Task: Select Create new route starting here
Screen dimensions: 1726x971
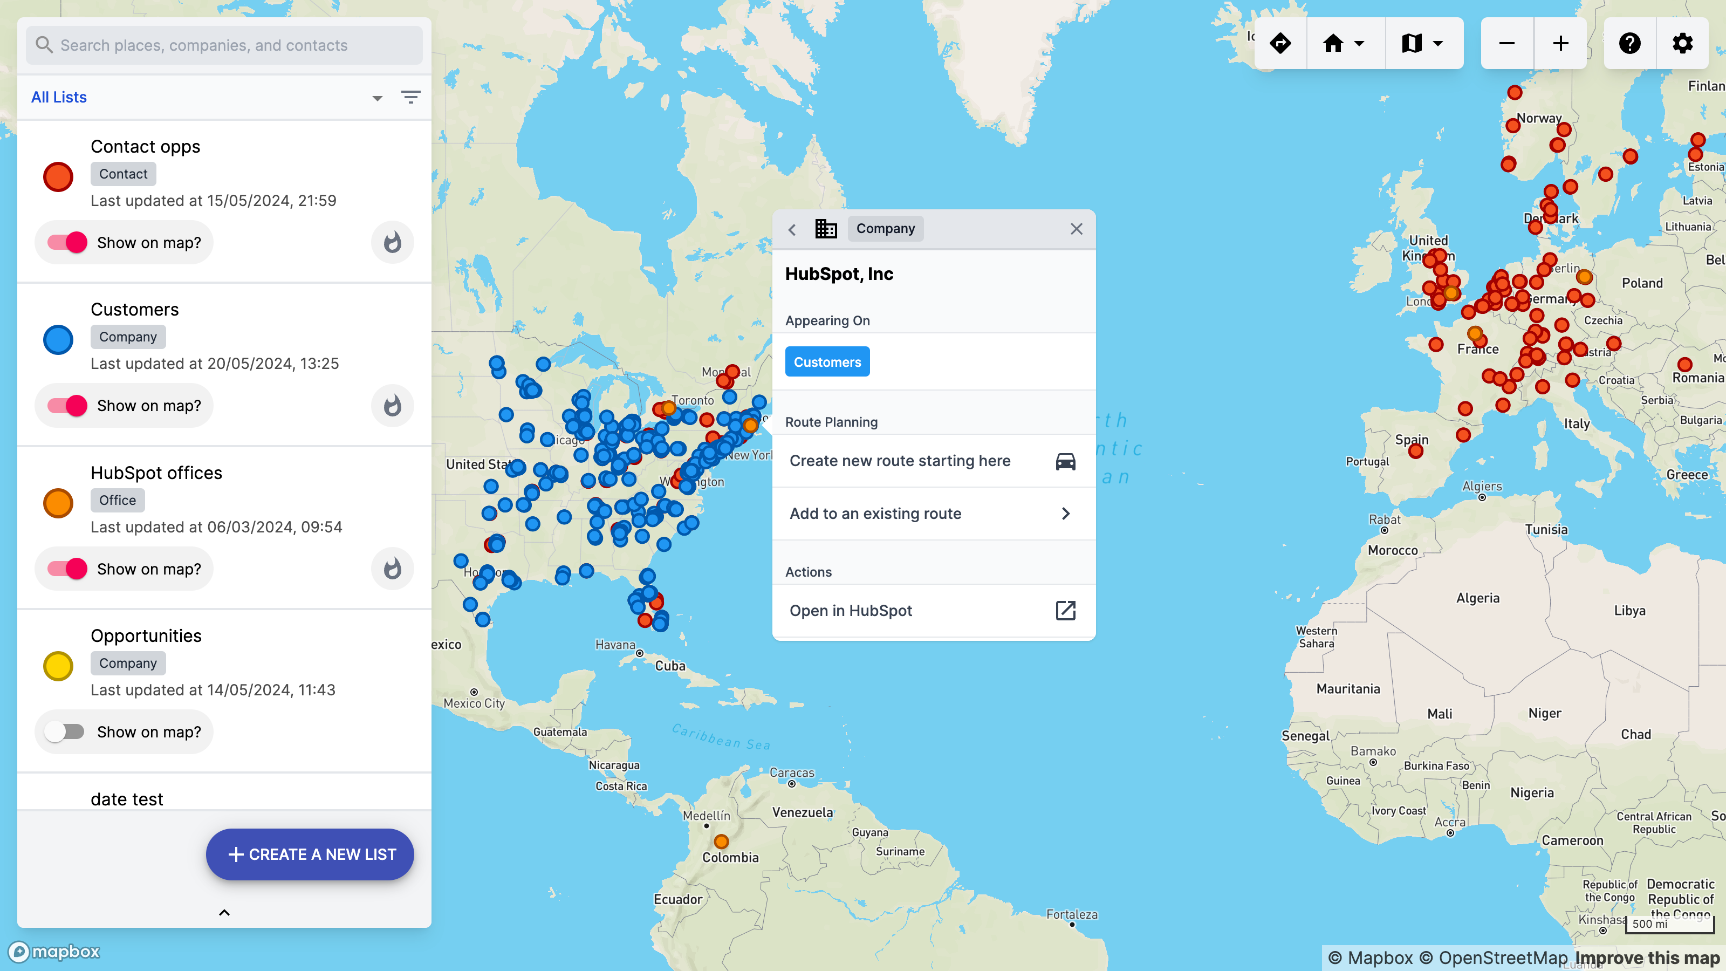Action: click(934, 461)
